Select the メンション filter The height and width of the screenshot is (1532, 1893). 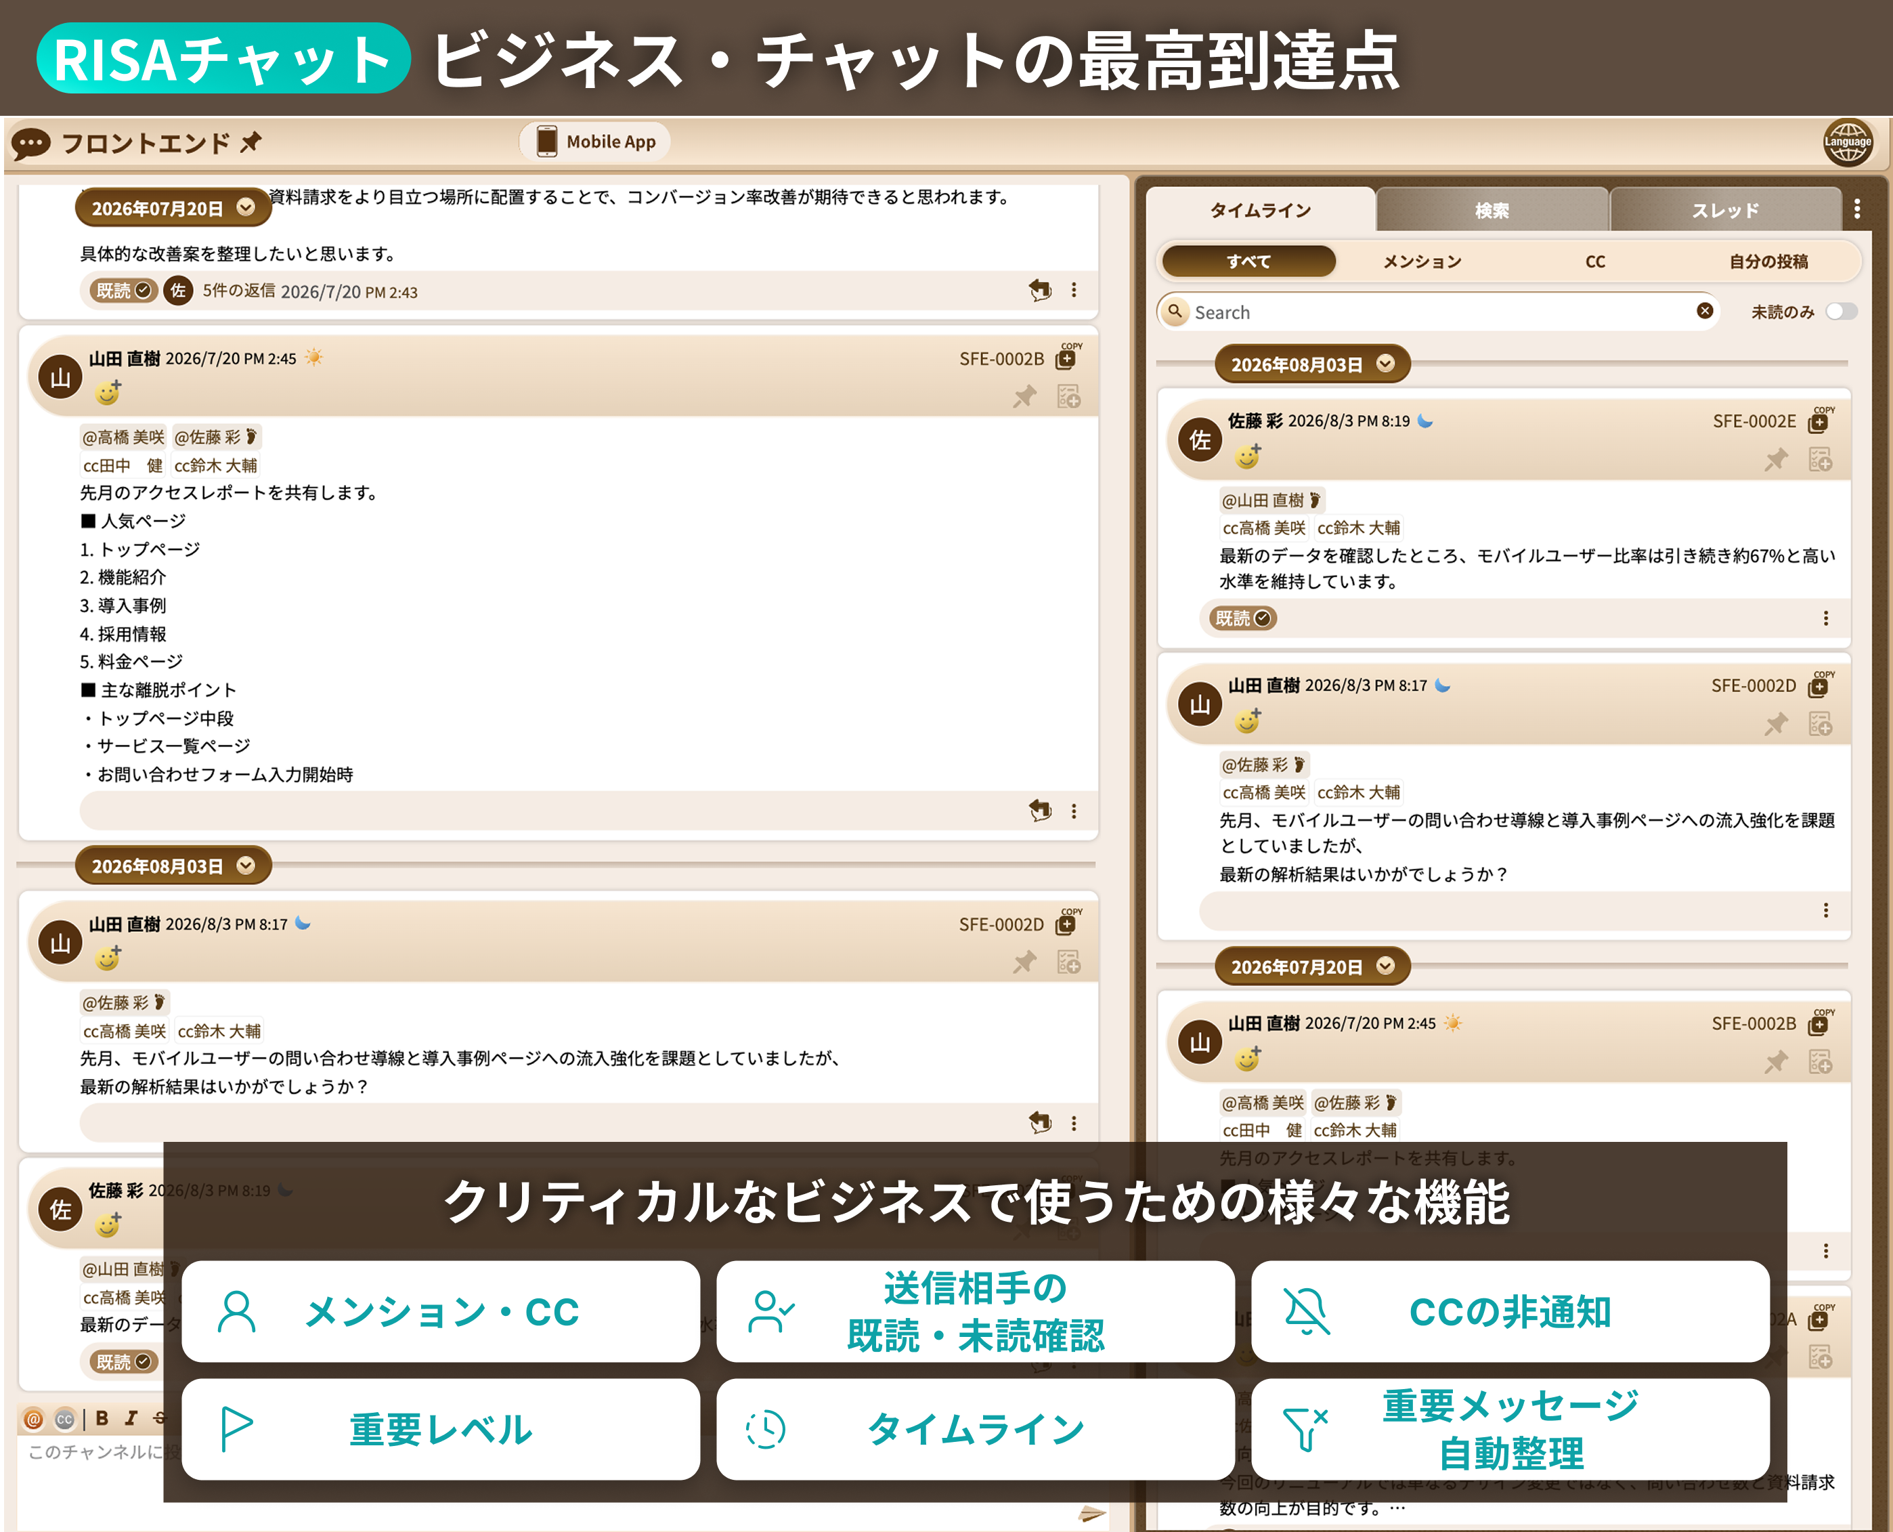pyautogui.click(x=1421, y=261)
